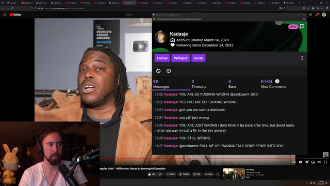Open Whisper to Kadasje

(180, 58)
